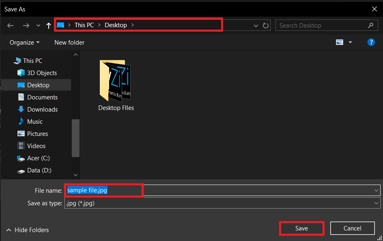Click the up to parent folder arrow
Viewport: 383px width, 241px height.
pos(48,25)
